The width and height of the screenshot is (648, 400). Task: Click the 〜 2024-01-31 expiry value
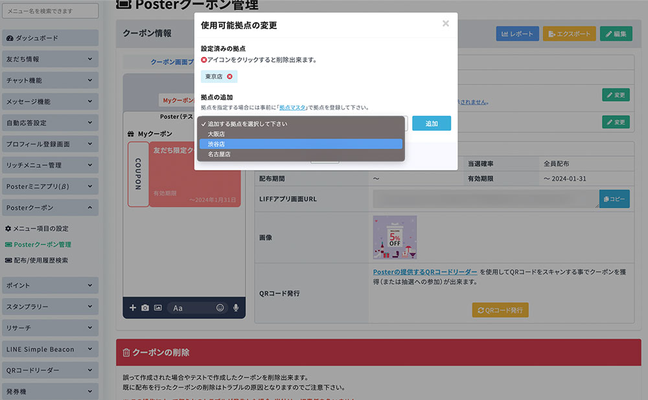pyautogui.click(x=564, y=179)
